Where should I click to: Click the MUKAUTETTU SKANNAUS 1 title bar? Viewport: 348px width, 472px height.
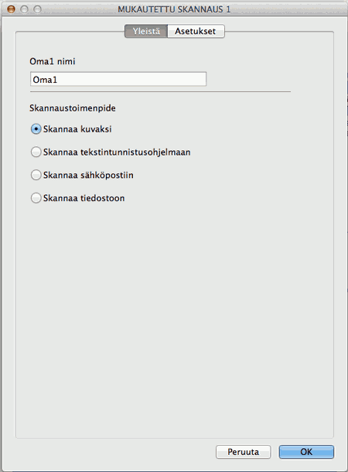174,9
